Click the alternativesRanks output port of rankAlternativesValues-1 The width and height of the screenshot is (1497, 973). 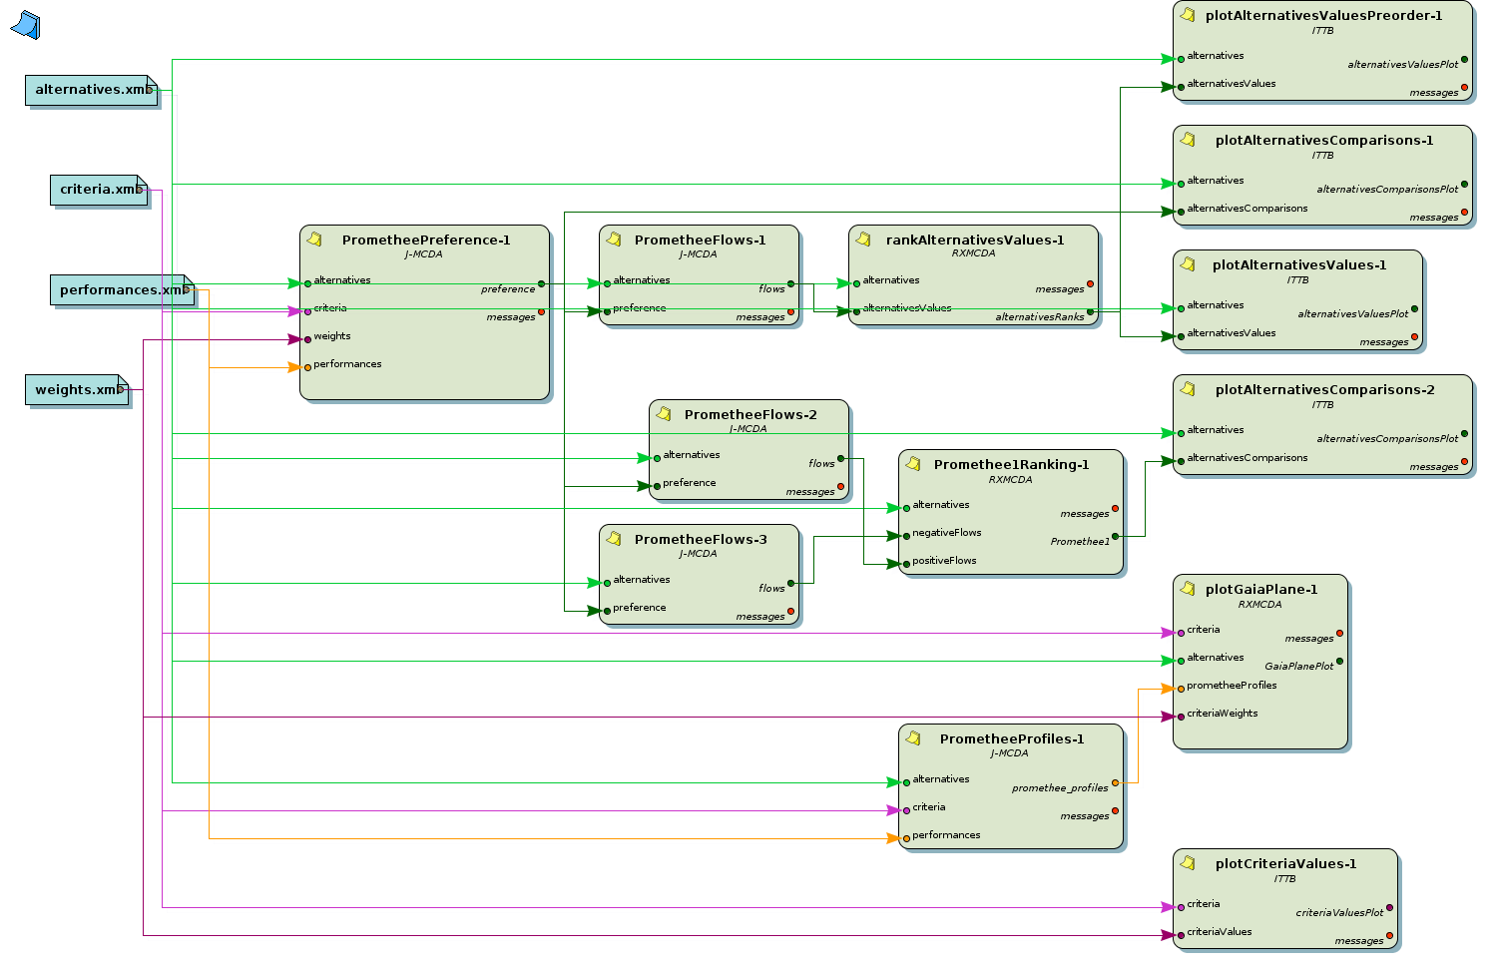click(1090, 312)
